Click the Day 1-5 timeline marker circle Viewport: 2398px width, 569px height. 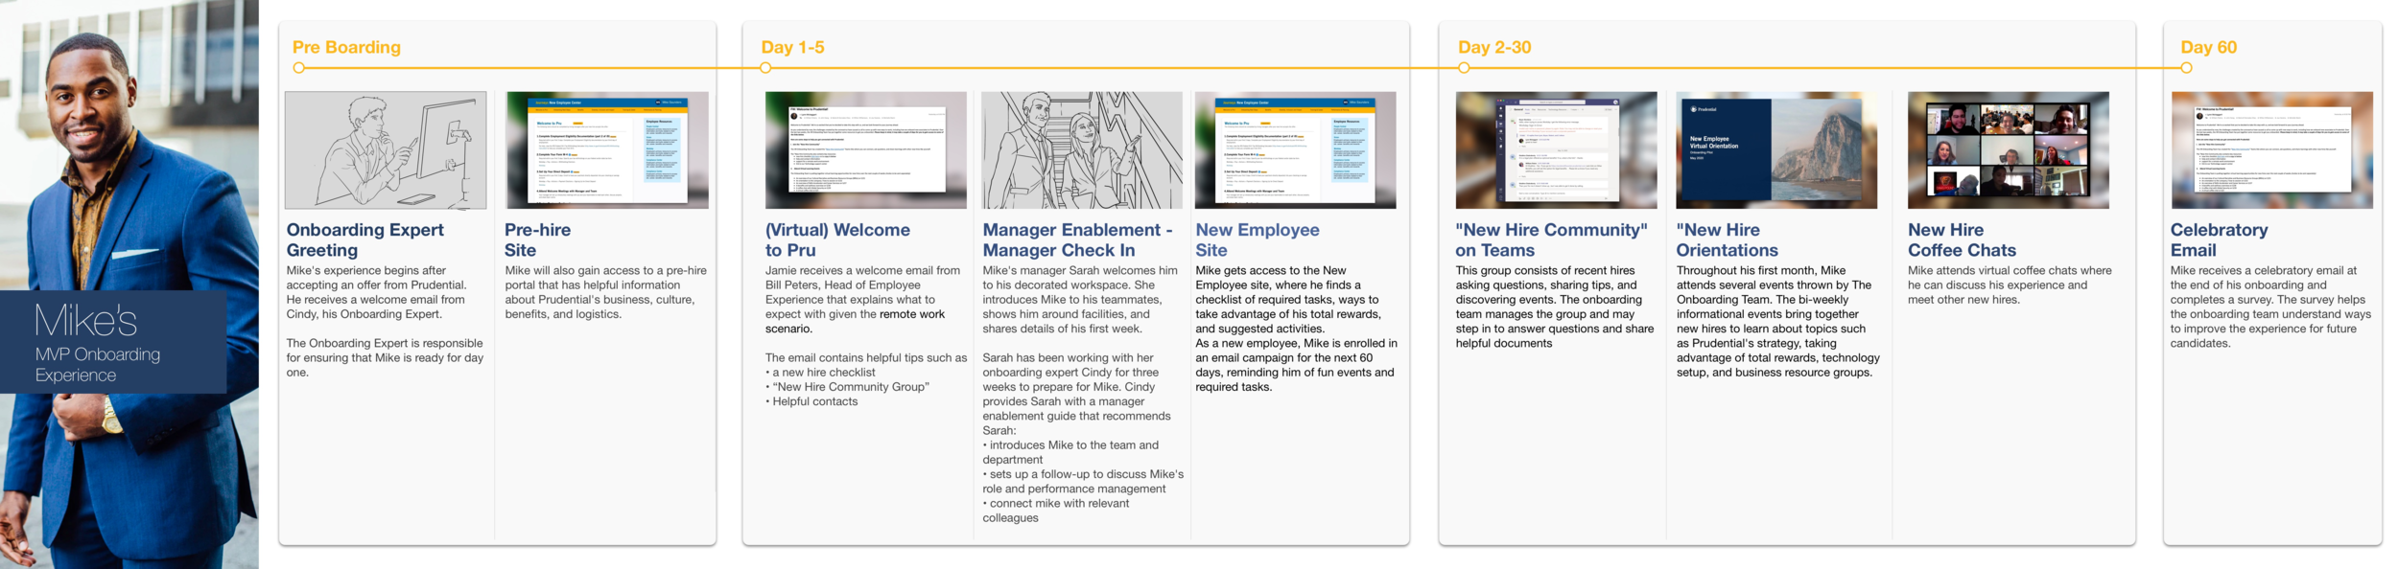point(765,68)
